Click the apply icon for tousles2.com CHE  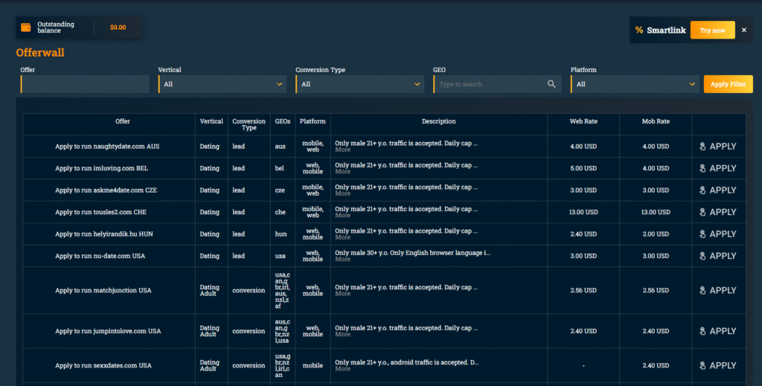pyautogui.click(x=702, y=212)
